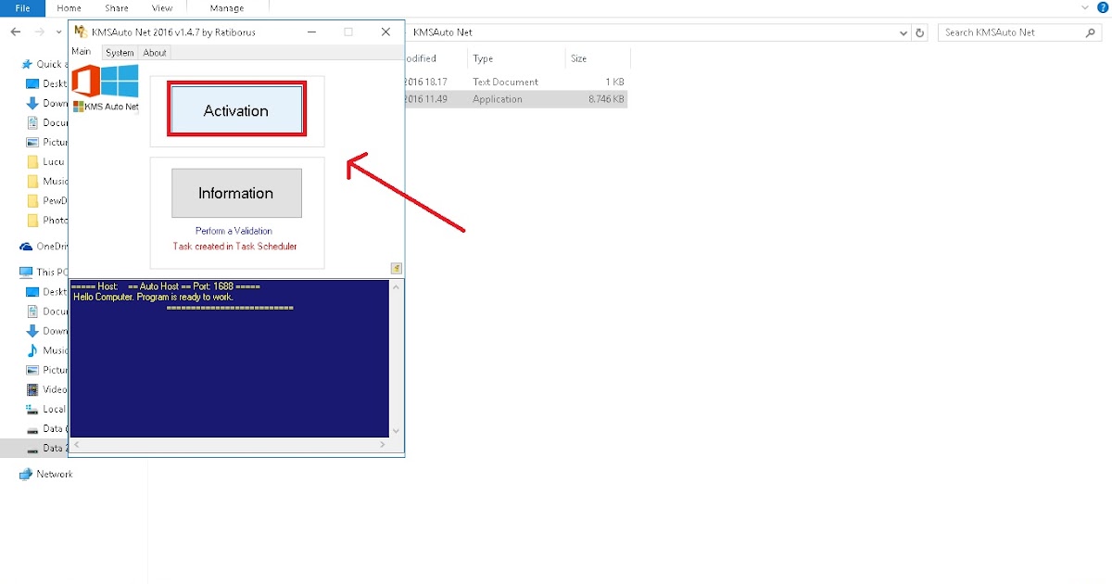Open the View ribbon tab
This screenshot has height=584, width=1112.
point(162,7)
